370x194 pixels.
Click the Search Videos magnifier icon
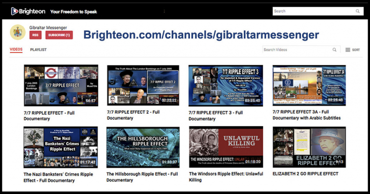click(x=334, y=50)
